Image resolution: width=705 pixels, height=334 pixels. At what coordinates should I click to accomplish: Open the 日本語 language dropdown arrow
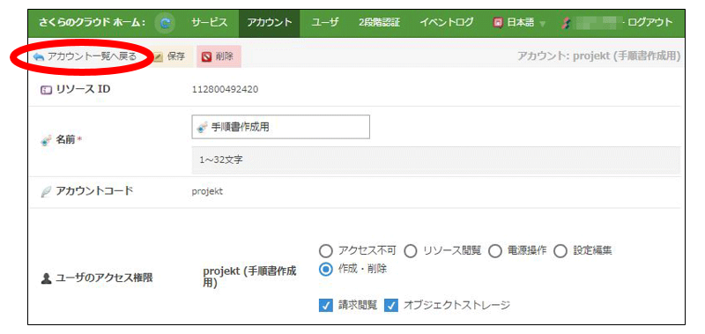542,24
